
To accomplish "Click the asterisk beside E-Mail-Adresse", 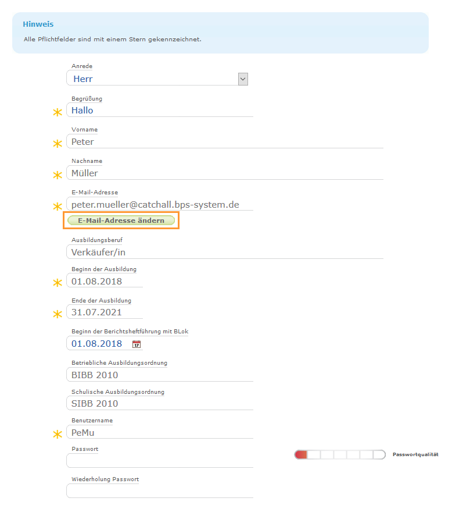I will tap(58, 206).
